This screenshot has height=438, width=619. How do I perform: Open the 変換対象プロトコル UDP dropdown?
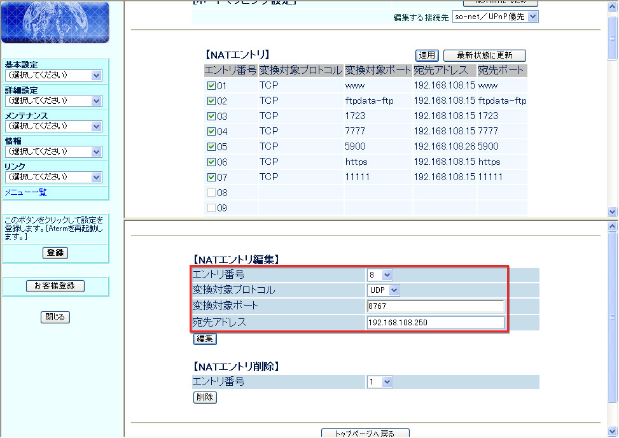pos(384,290)
